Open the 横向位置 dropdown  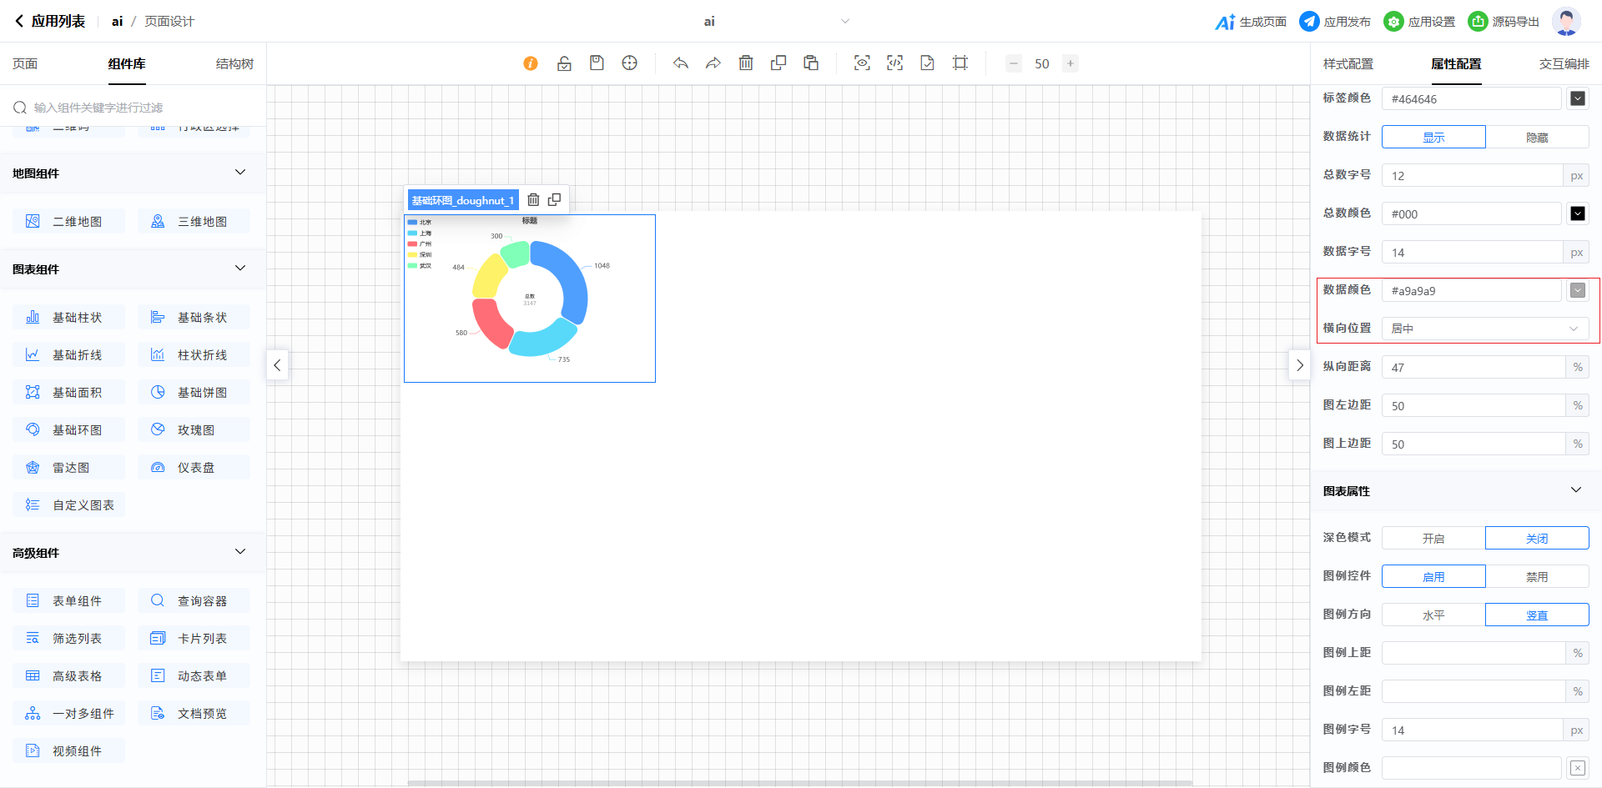point(1484,329)
